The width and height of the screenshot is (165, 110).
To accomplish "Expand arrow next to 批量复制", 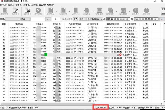I will click(117, 11).
